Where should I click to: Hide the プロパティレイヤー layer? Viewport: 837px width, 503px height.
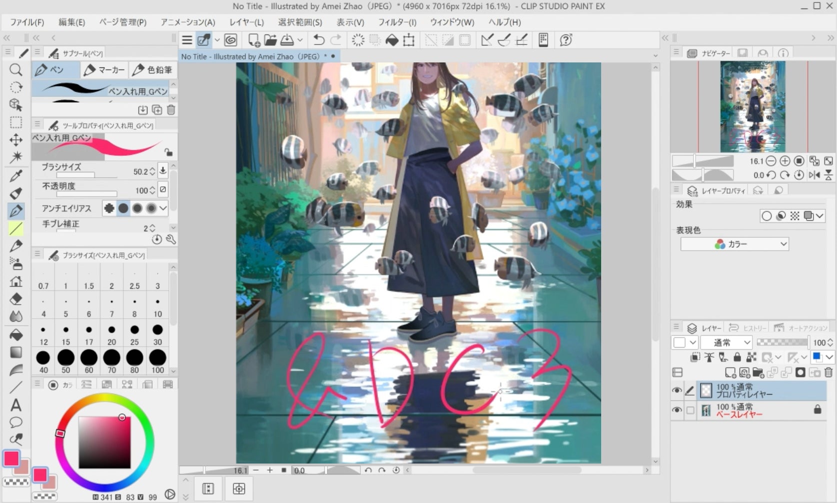677,391
